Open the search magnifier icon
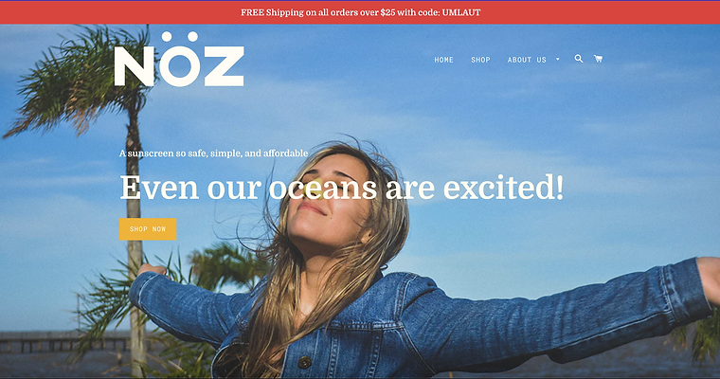 pyautogui.click(x=579, y=59)
